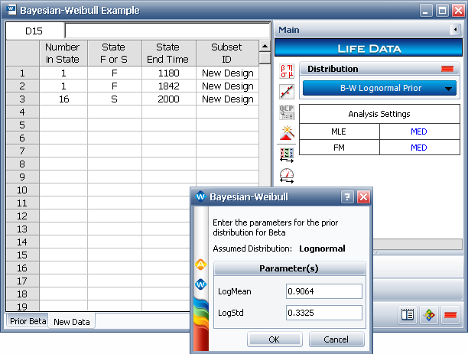Click the colorful diamond icon at bottom right
The image size is (468, 354).
tap(429, 314)
